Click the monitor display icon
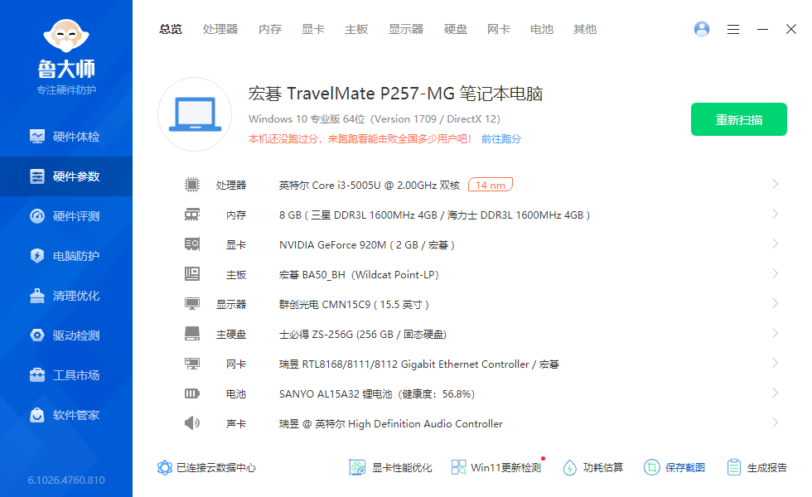This screenshot has height=497, width=812. [192, 304]
